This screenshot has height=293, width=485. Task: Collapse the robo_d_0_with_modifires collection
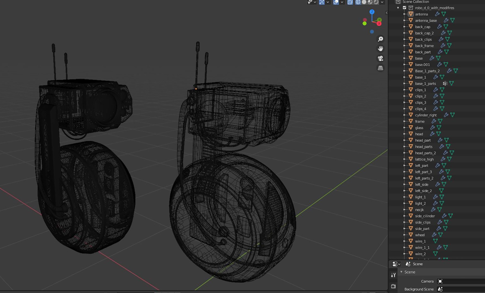(x=398, y=8)
